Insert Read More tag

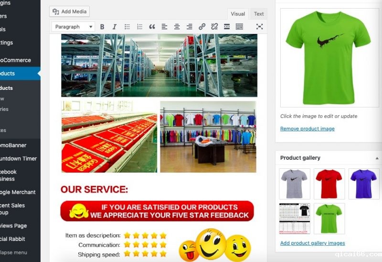pyautogui.click(x=227, y=27)
